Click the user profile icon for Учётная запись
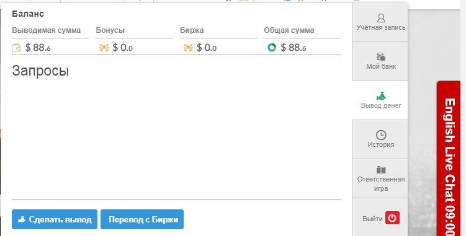 click(381, 18)
